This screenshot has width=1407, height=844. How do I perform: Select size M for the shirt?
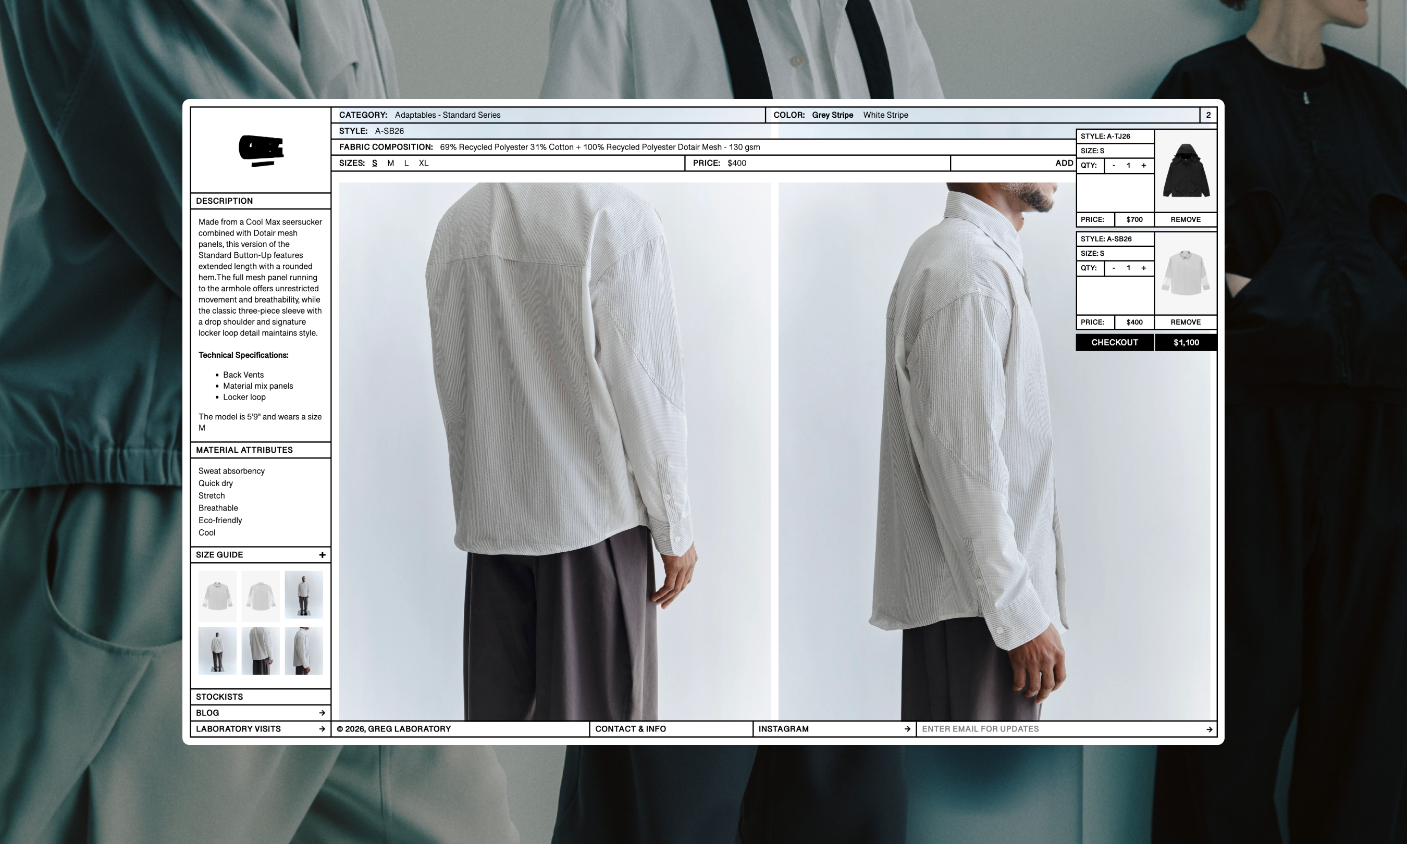390,163
